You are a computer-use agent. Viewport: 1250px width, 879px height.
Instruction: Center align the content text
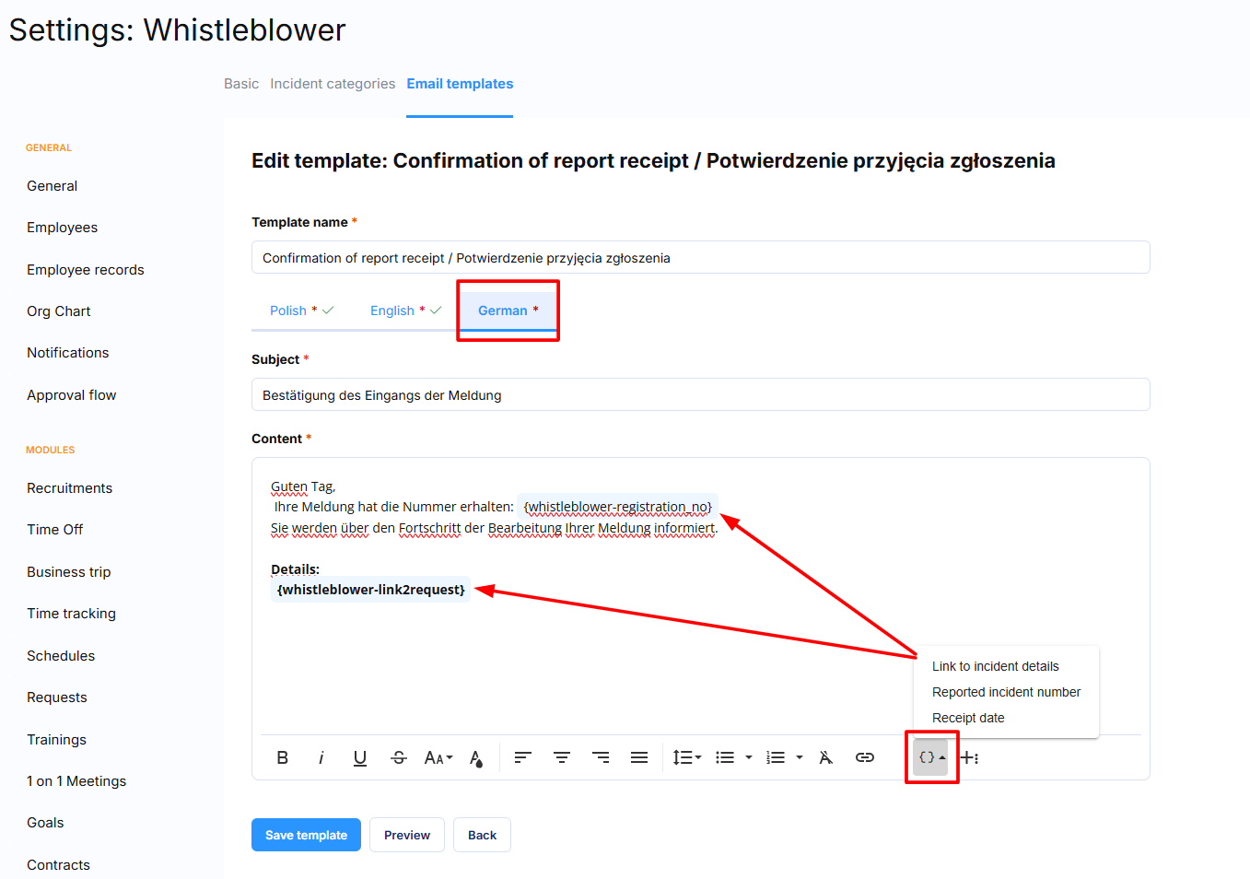point(561,757)
